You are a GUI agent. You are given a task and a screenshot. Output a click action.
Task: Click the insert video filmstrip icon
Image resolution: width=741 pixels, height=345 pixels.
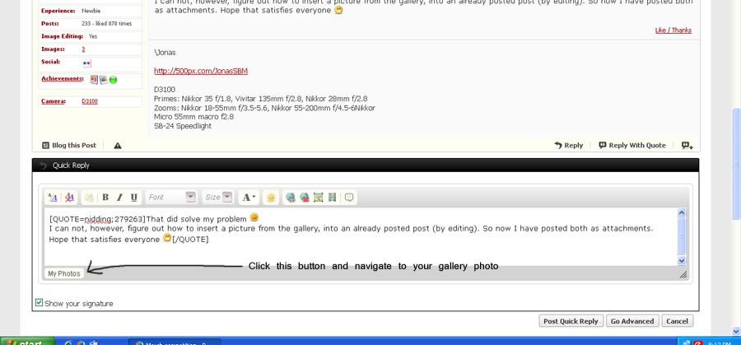point(333,198)
